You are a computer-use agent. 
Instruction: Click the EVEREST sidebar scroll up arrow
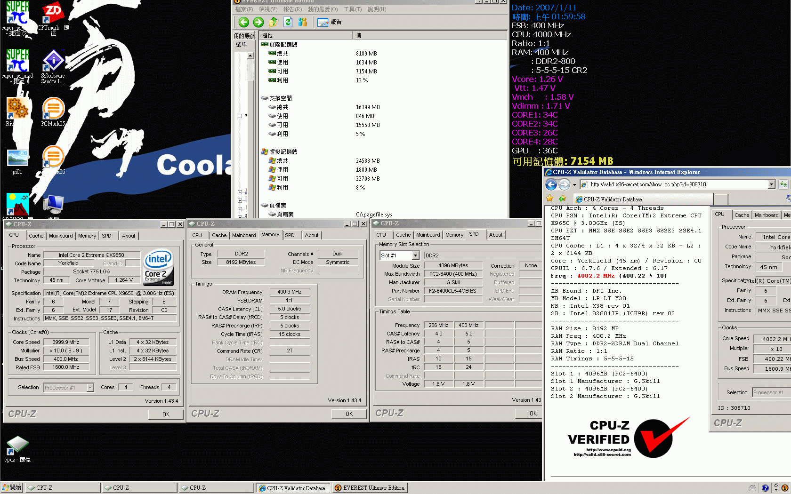250,56
